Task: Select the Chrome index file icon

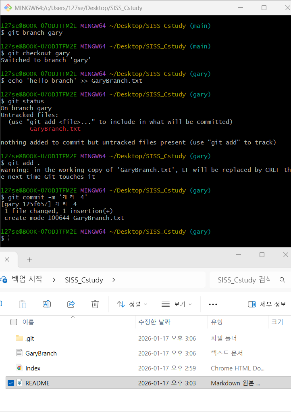Action: [19, 368]
